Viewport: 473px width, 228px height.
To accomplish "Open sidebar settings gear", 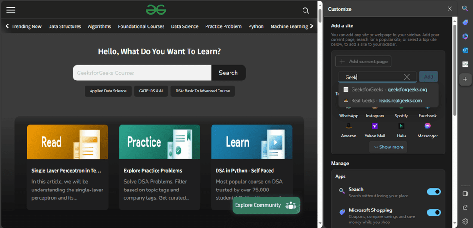I will pyautogui.click(x=465, y=221).
